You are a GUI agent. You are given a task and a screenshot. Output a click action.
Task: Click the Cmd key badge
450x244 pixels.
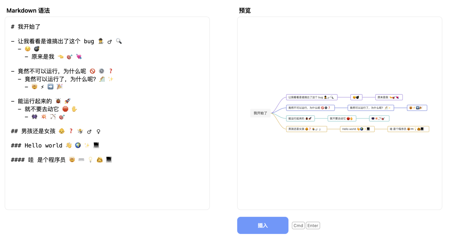coord(298,225)
